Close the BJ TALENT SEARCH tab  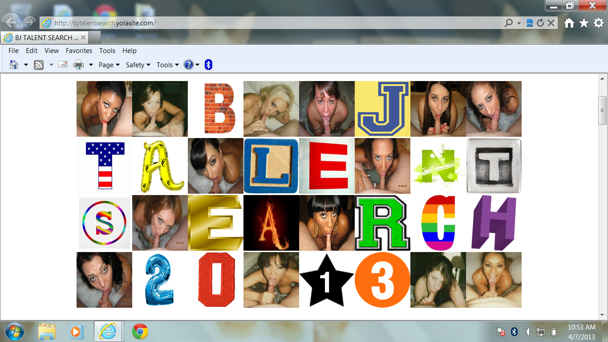(x=83, y=37)
